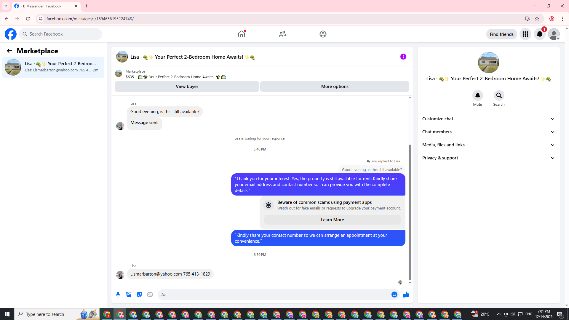Expand Privacy & support section

488,158
